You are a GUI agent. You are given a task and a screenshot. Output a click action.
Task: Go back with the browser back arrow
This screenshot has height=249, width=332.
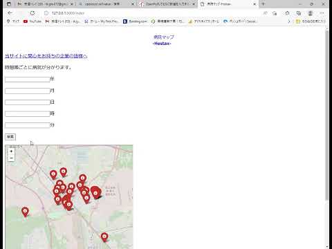[10, 13]
